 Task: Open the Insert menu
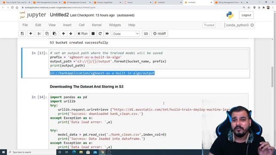click(67, 25)
